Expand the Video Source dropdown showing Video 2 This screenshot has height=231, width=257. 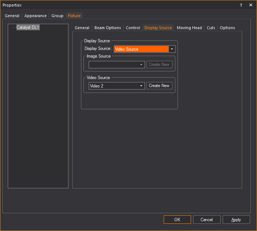(117, 86)
